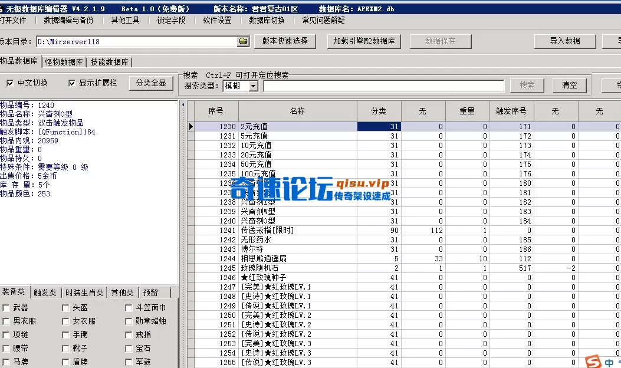
Task: Click the 清空 button to clear search
Action: pos(569,84)
